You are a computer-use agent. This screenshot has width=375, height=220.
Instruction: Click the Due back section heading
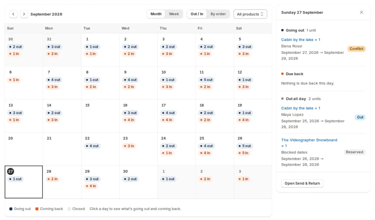tap(294, 74)
